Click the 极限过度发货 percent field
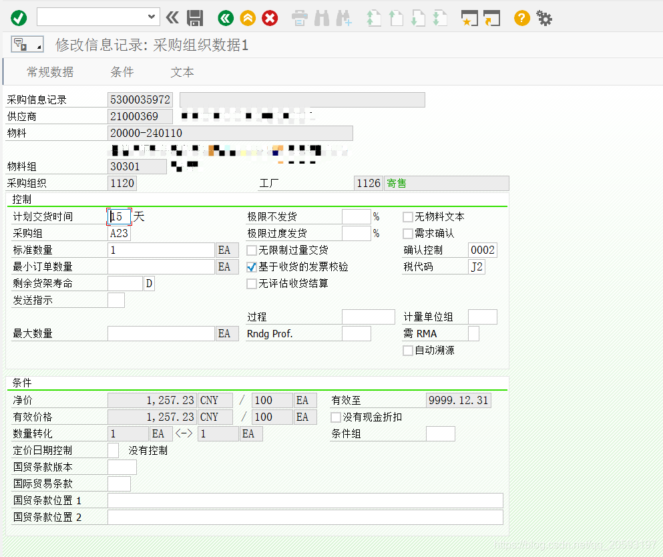 [x=357, y=234]
